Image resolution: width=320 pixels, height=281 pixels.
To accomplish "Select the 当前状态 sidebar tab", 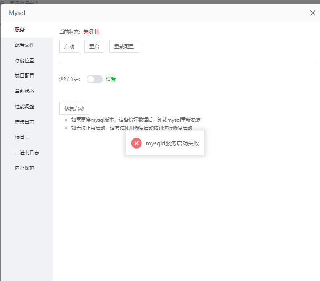I will click(27, 91).
